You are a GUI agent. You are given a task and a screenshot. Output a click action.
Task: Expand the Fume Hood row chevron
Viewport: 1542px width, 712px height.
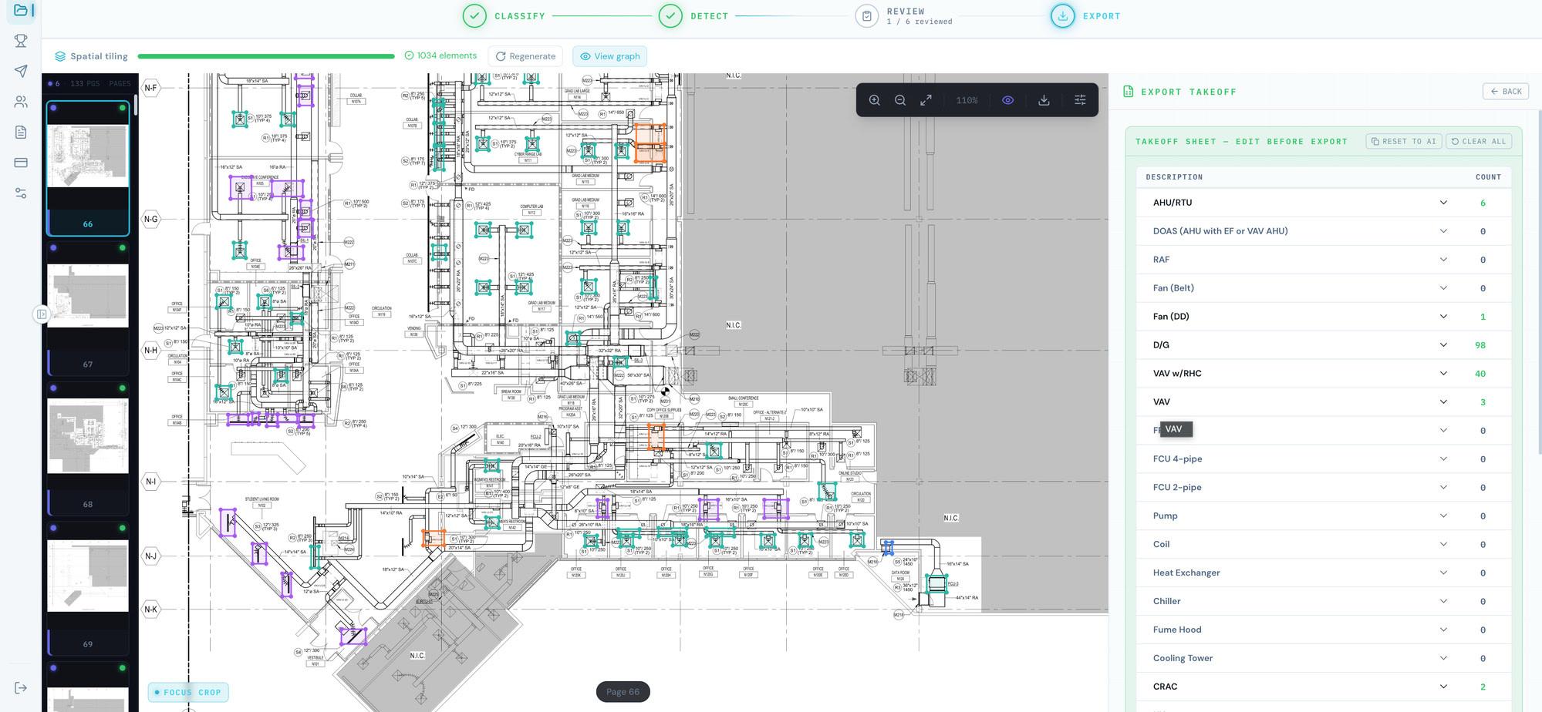point(1443,630)
